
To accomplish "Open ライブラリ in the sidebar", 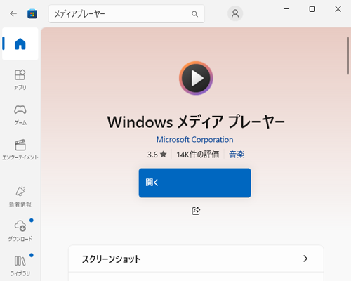I will (20, 266).
